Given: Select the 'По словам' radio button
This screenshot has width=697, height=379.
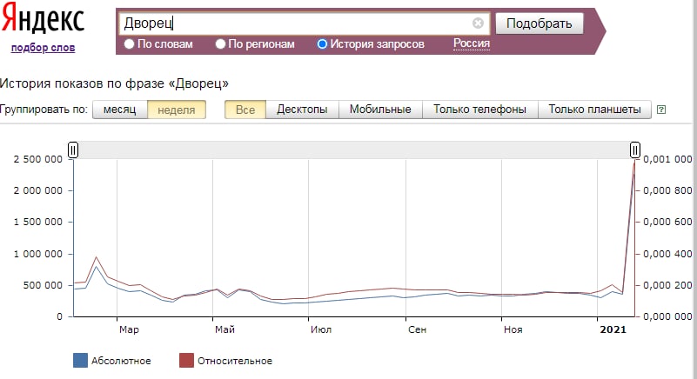Looking at the screenshot, I should click(130, 44).
